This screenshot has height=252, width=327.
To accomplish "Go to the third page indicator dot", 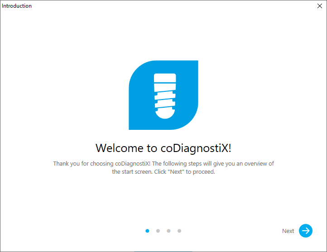I will coord(168,231).
